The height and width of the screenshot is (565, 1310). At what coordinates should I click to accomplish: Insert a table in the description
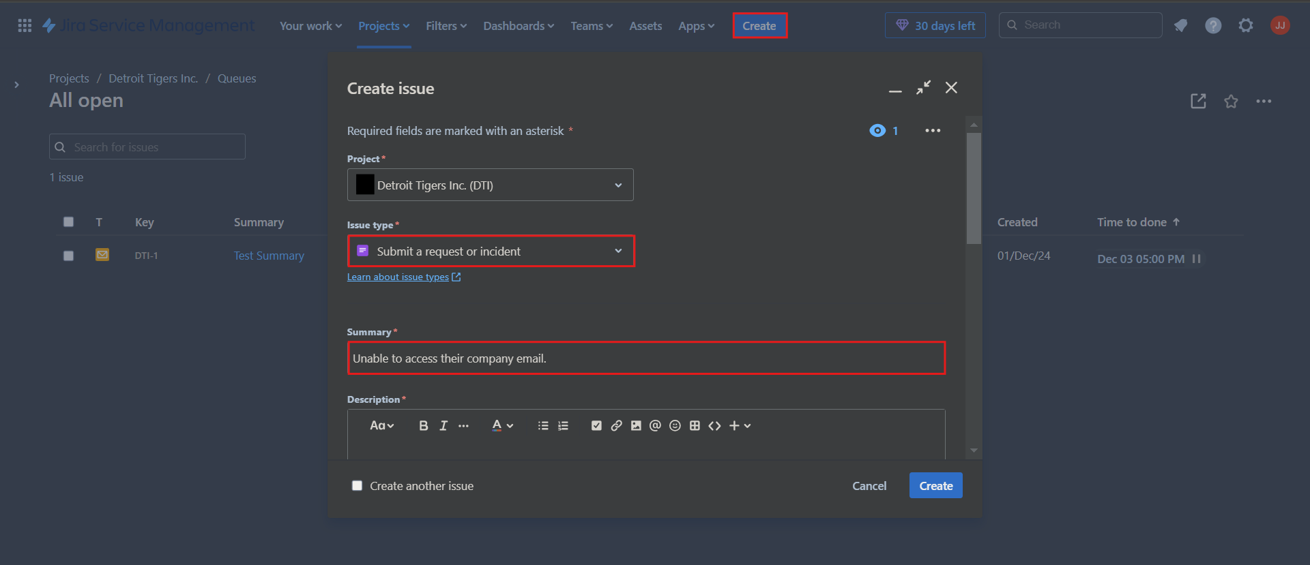(695, 425)
